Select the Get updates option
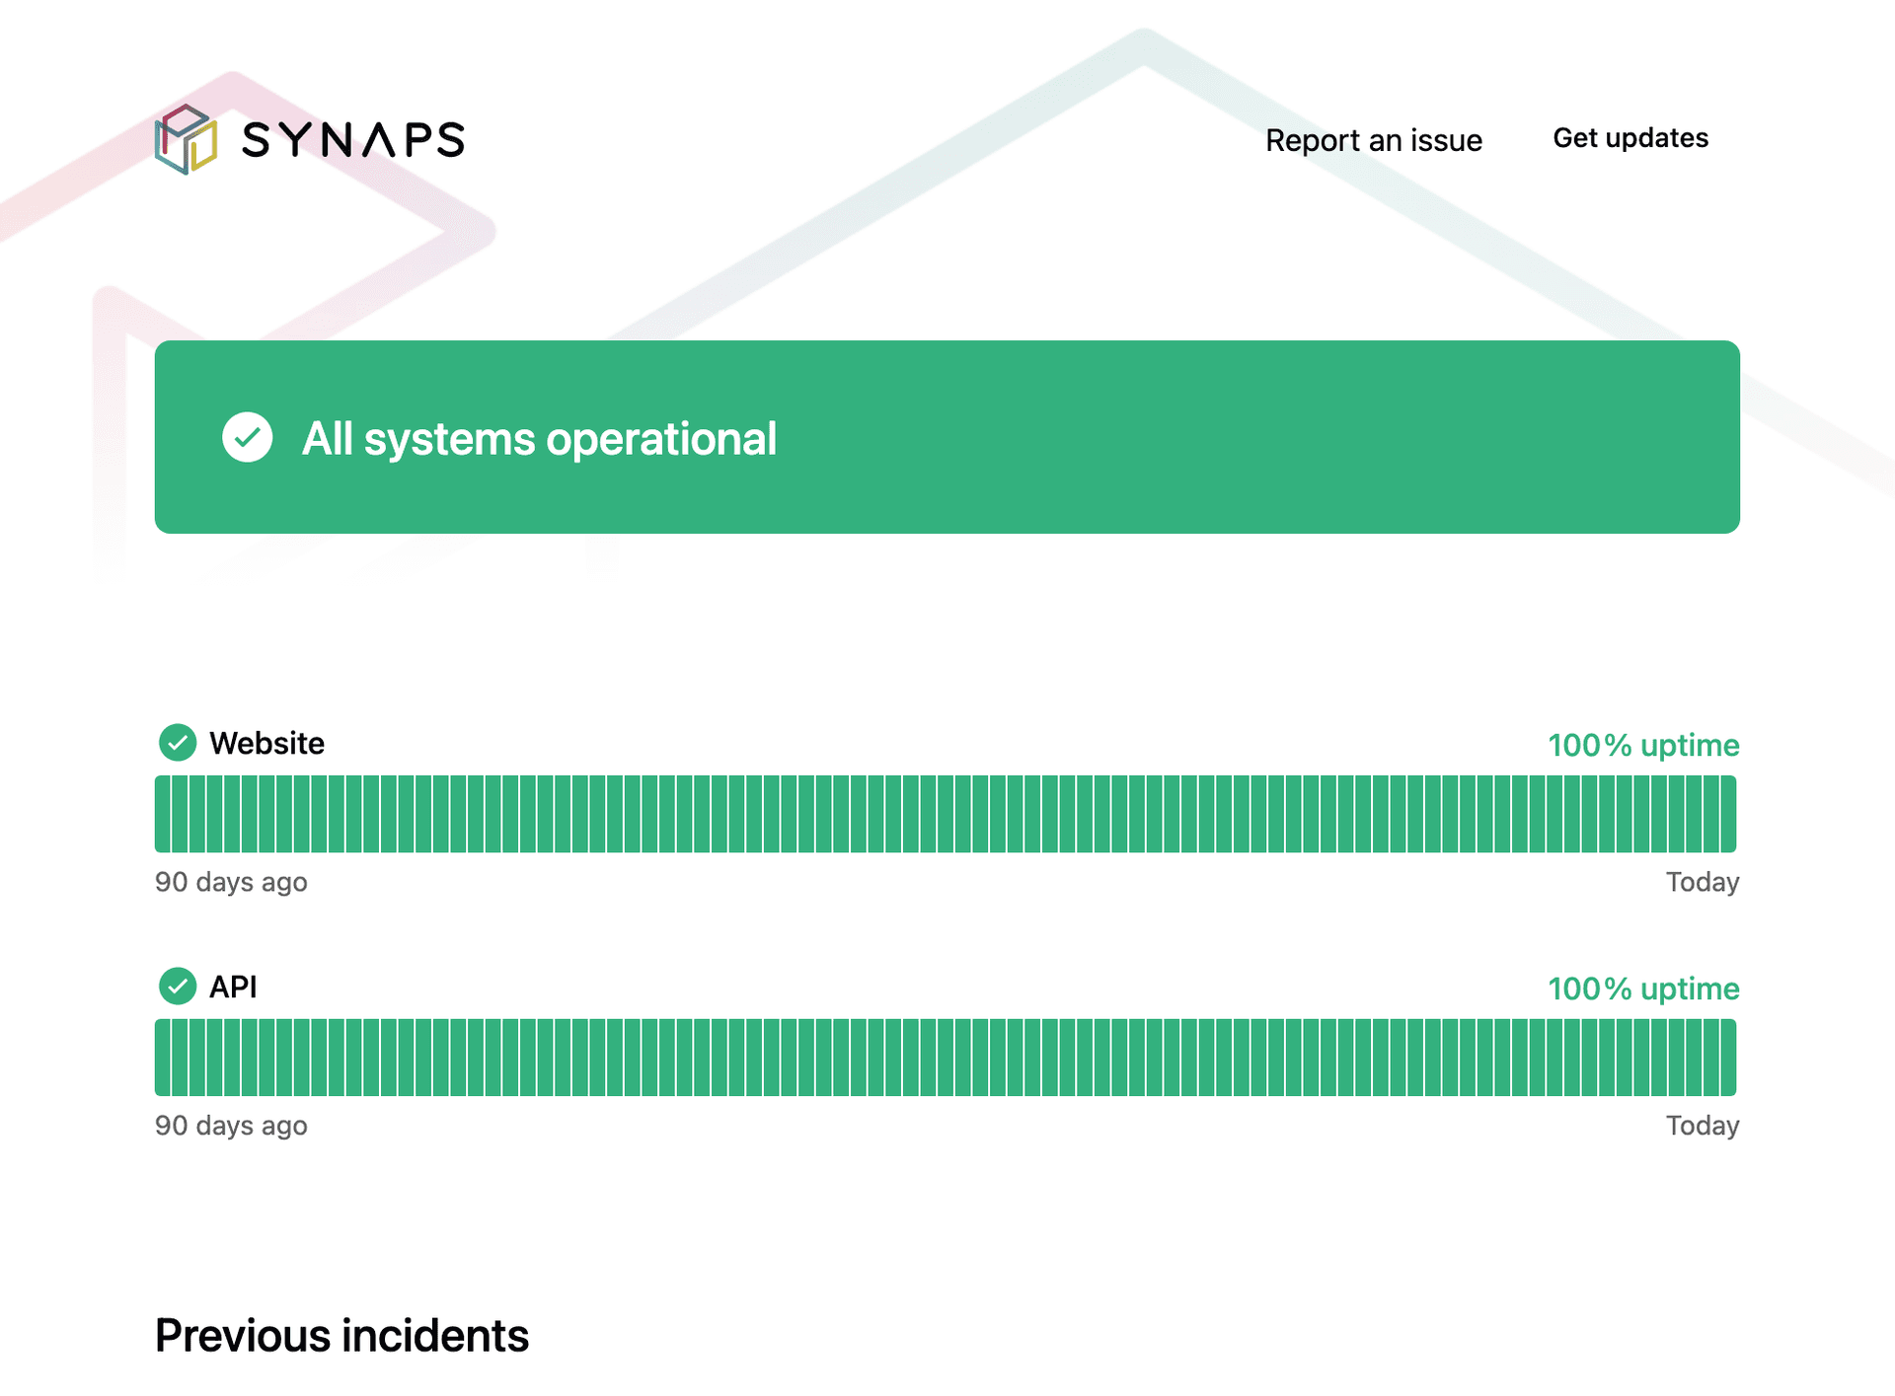Image resolution: width=1895 pixels, height=1396 pixels. point(1630,138)
